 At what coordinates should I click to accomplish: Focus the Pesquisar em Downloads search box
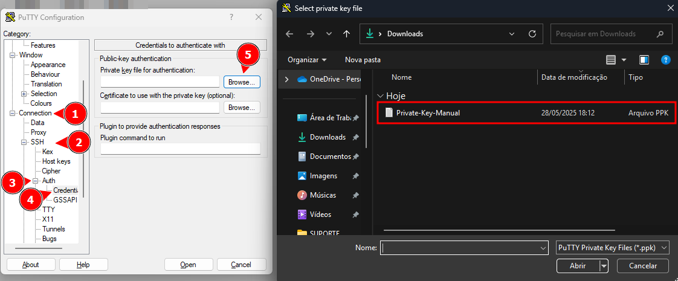pos(610,34)
